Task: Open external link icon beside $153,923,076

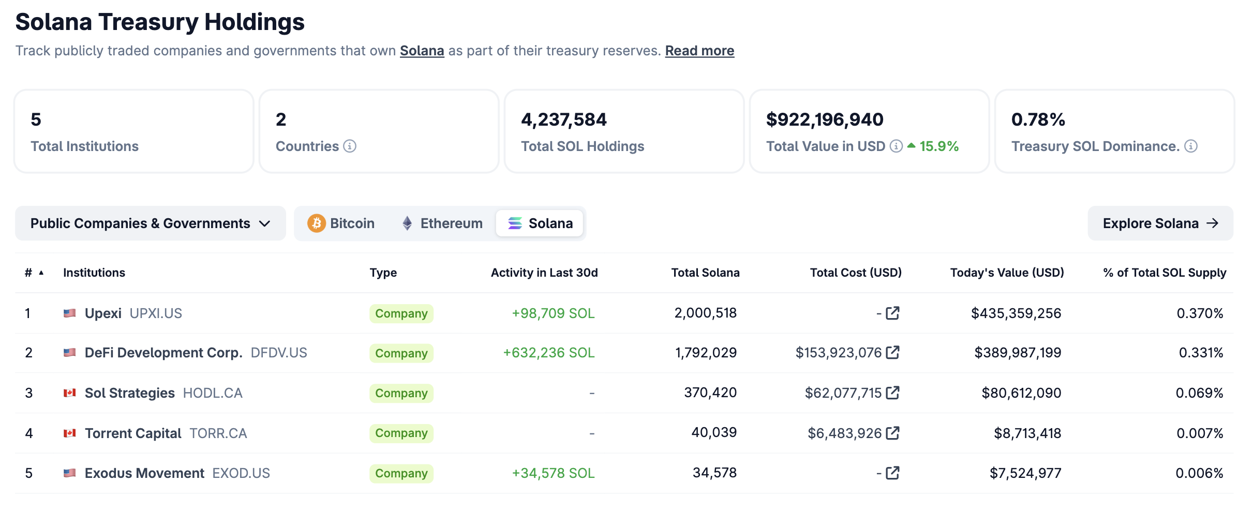Action: coord(892,353)
